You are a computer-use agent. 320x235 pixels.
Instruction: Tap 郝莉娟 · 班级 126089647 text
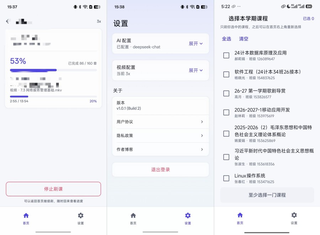pos(255,59)
